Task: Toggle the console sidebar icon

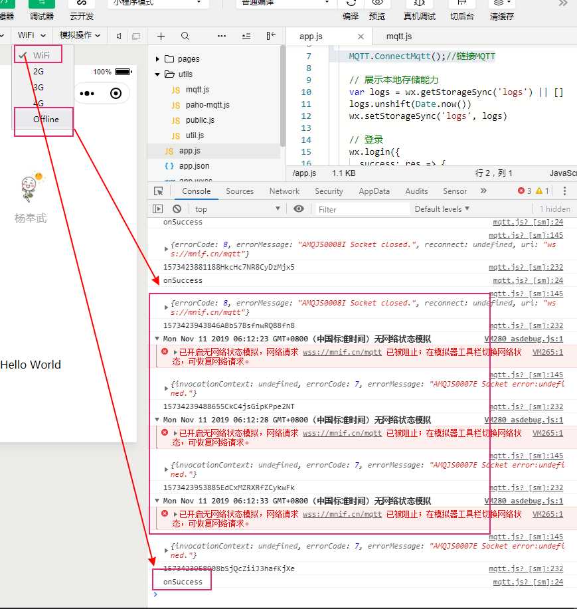Action: pyautogui.click(x=157, y=209)
